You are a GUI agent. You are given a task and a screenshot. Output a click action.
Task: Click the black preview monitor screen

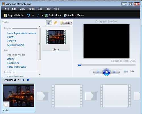pyautogui.click(x=106, y=41)
